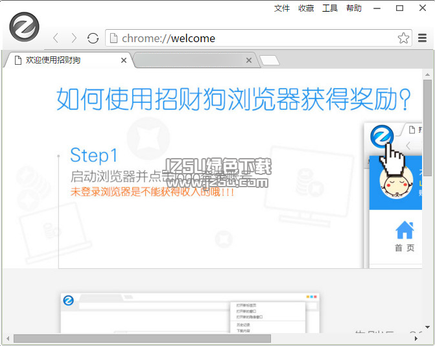Close the second blank tab
The height and width of the screenshot is (346, 435).
[x=249, y=60]
